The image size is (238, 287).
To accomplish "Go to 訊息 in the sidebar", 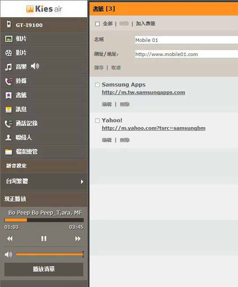I will click(x=44, y=110).
